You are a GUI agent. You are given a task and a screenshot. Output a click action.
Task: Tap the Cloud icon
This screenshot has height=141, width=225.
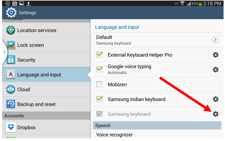point(11,89)
